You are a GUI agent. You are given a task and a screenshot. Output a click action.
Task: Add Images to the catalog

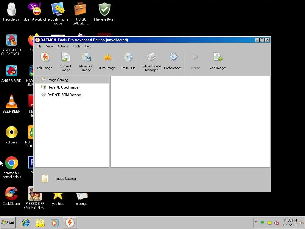point(218,61)
